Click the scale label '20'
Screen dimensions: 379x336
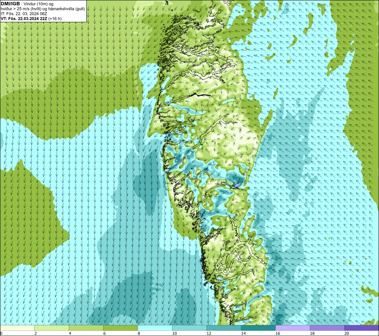tap(347, 333)
